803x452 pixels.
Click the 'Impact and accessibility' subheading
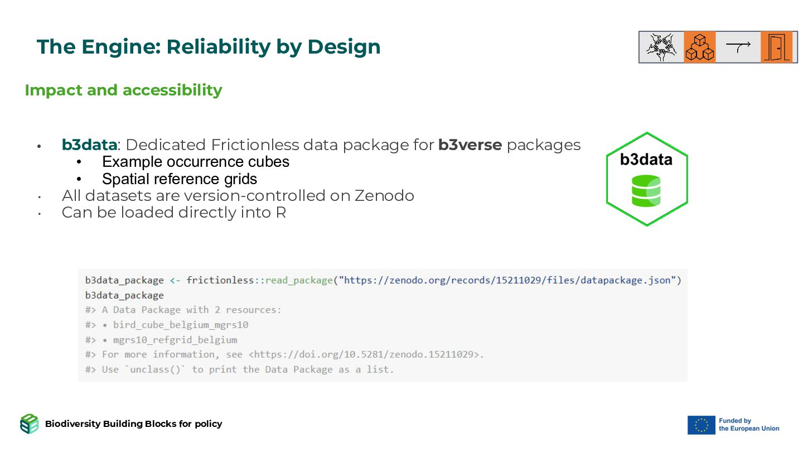pos(123,90)
